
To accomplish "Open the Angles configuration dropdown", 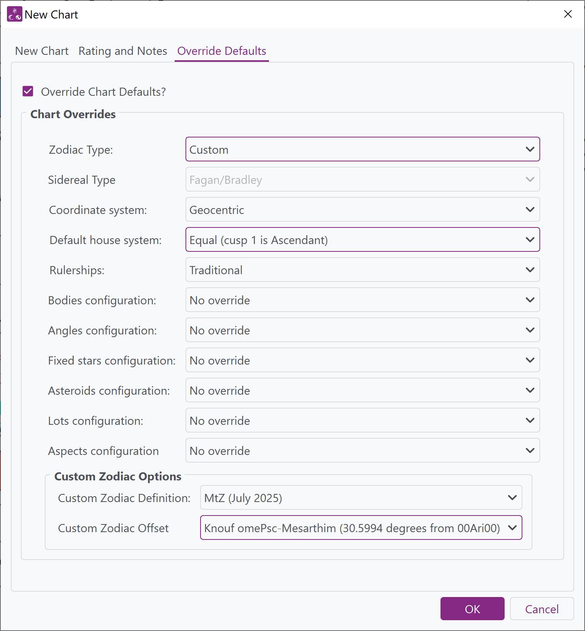I will (x=362, y=330).
